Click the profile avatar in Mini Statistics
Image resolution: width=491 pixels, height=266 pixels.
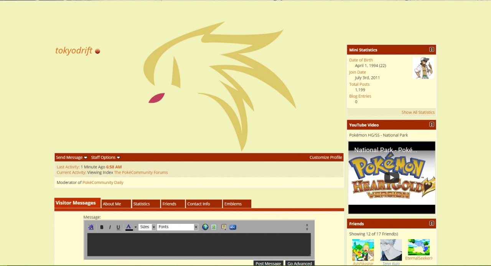423,68
